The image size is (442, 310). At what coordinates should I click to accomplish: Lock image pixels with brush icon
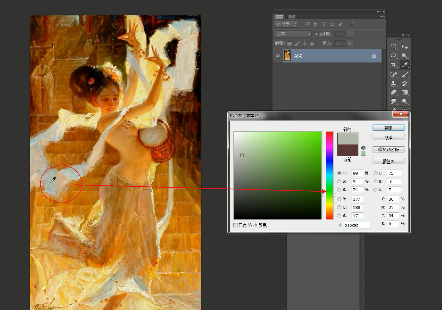297,43
